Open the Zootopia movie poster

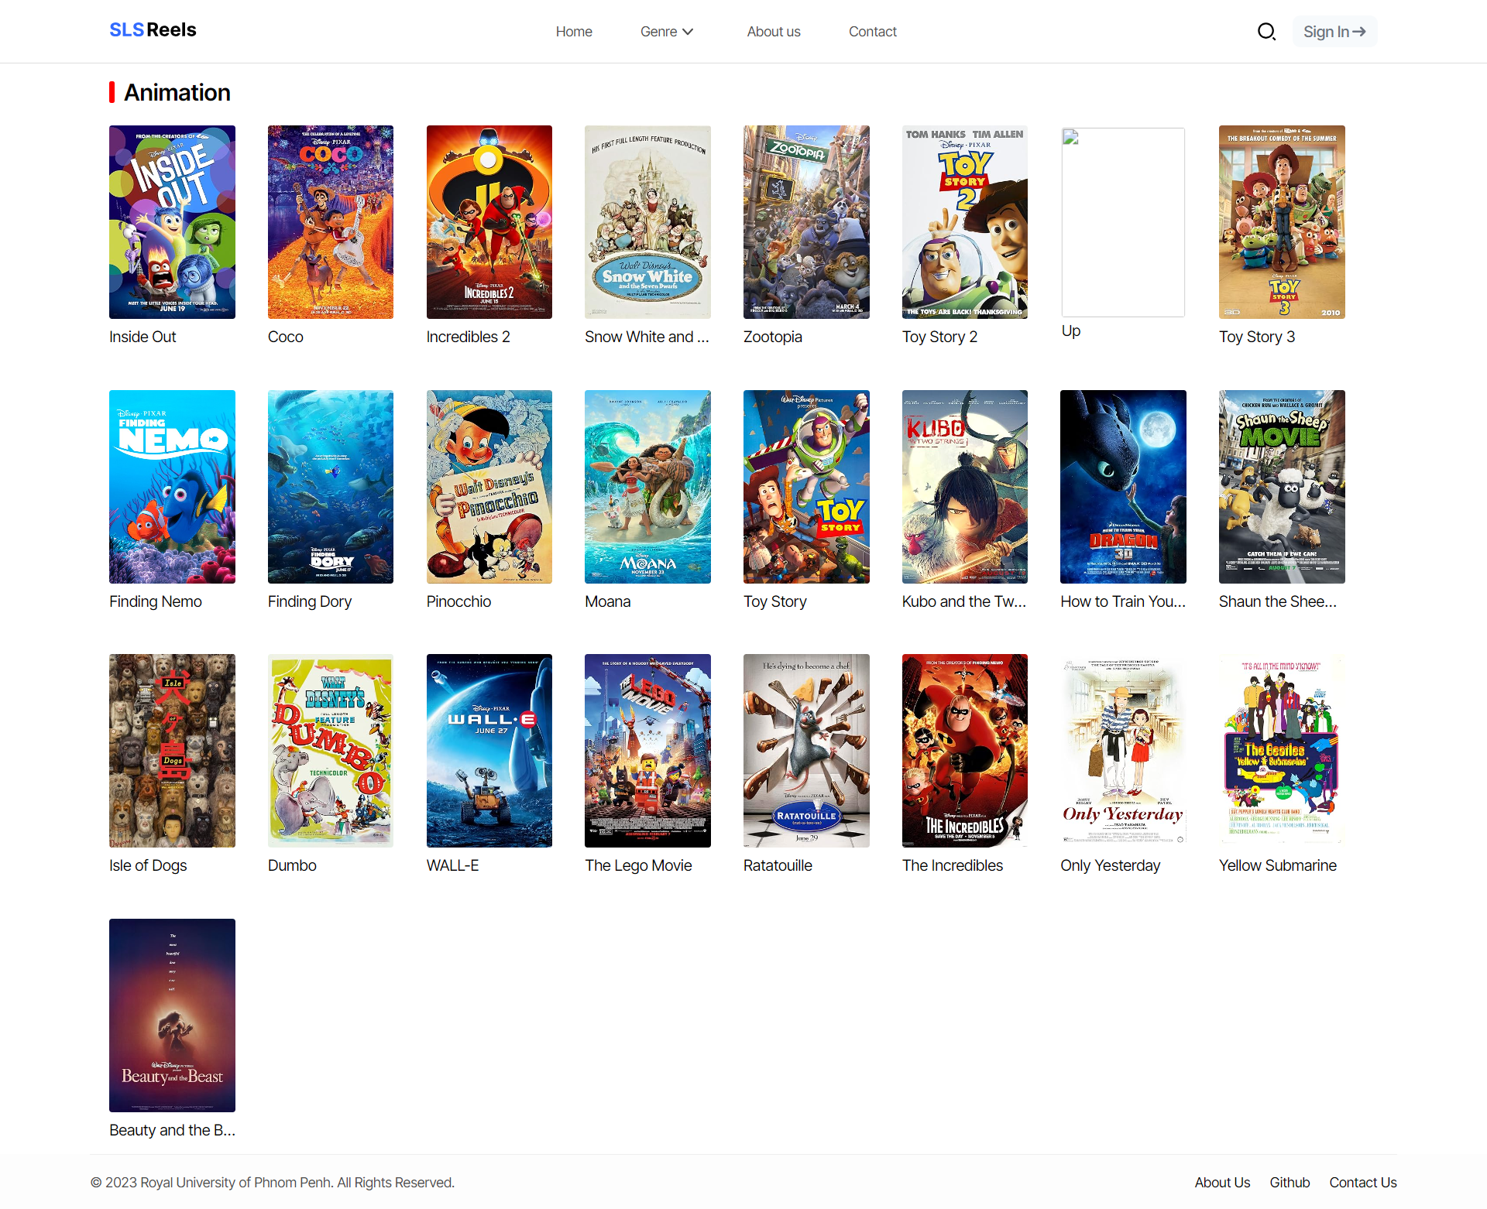point(805,222)
